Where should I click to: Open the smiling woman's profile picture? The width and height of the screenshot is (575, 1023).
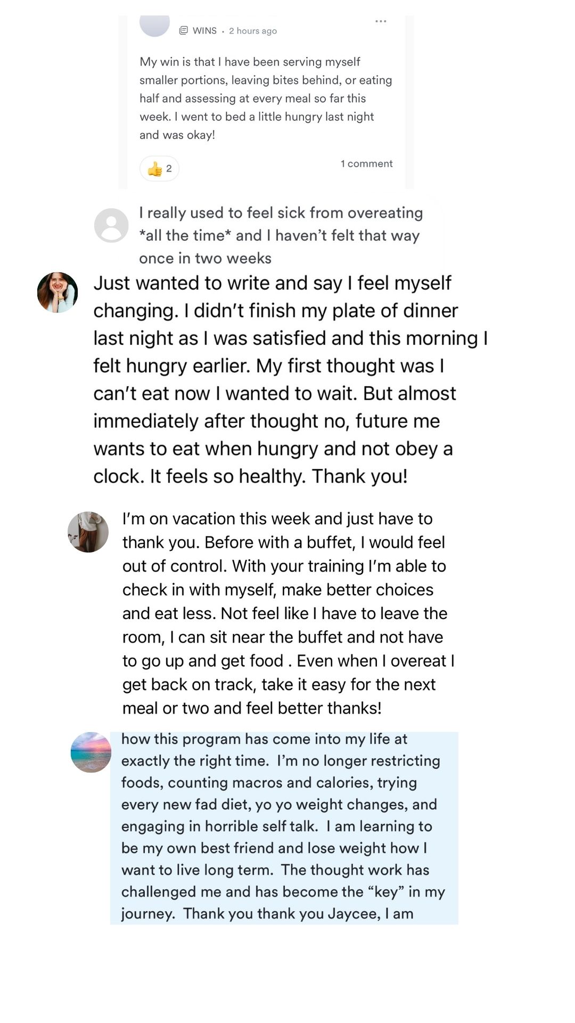point(57,293)
